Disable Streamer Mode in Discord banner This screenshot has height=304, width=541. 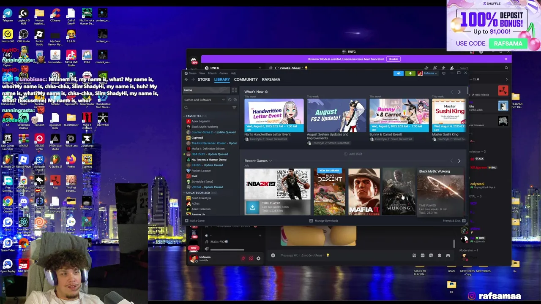coord(393,59)
